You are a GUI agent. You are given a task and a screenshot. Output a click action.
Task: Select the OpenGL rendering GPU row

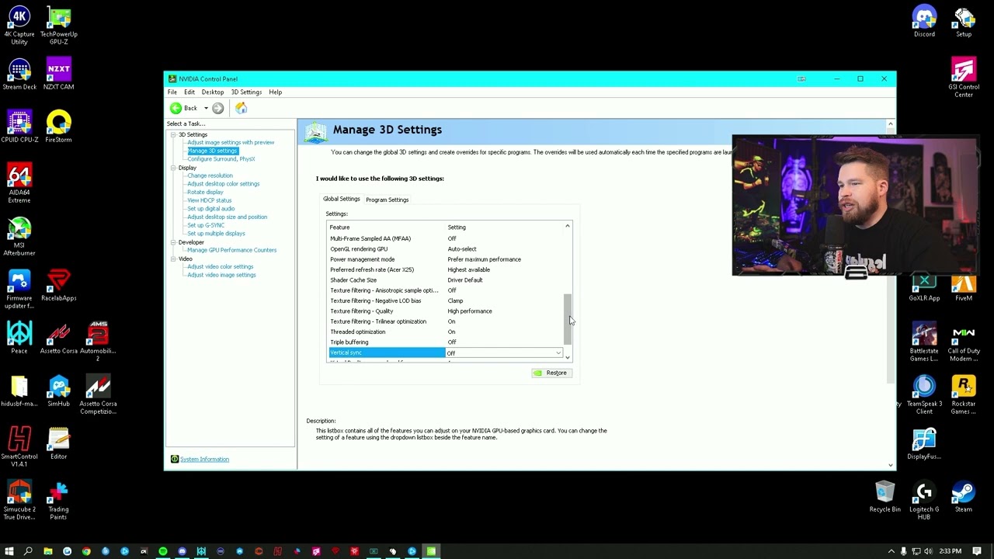(x=446, y=249)
